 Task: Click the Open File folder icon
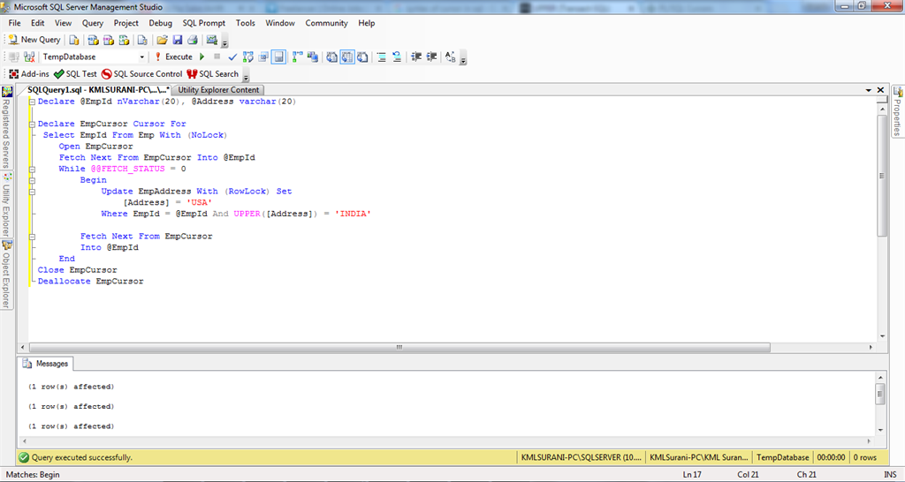162,40
